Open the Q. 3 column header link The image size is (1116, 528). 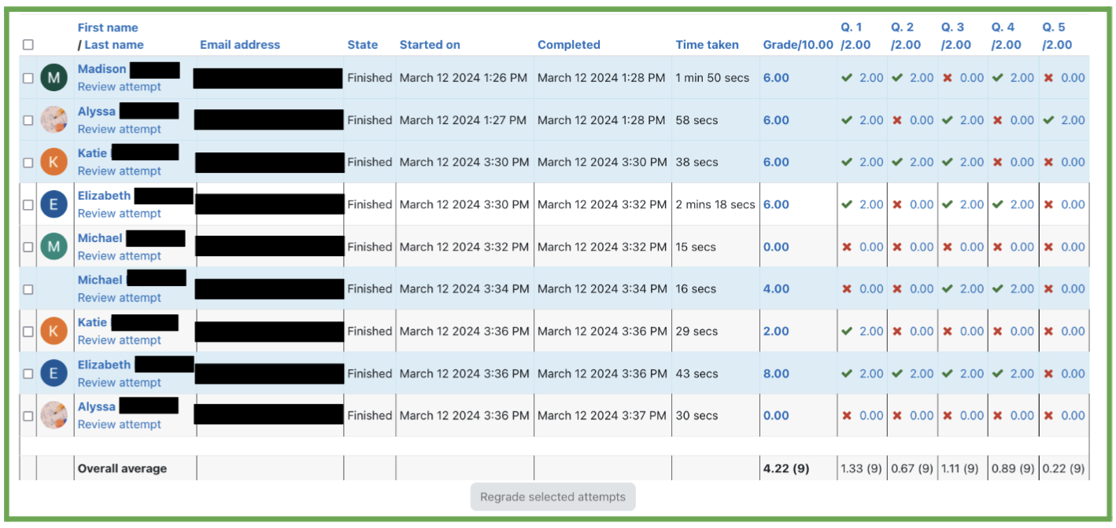tap(952, 27)
